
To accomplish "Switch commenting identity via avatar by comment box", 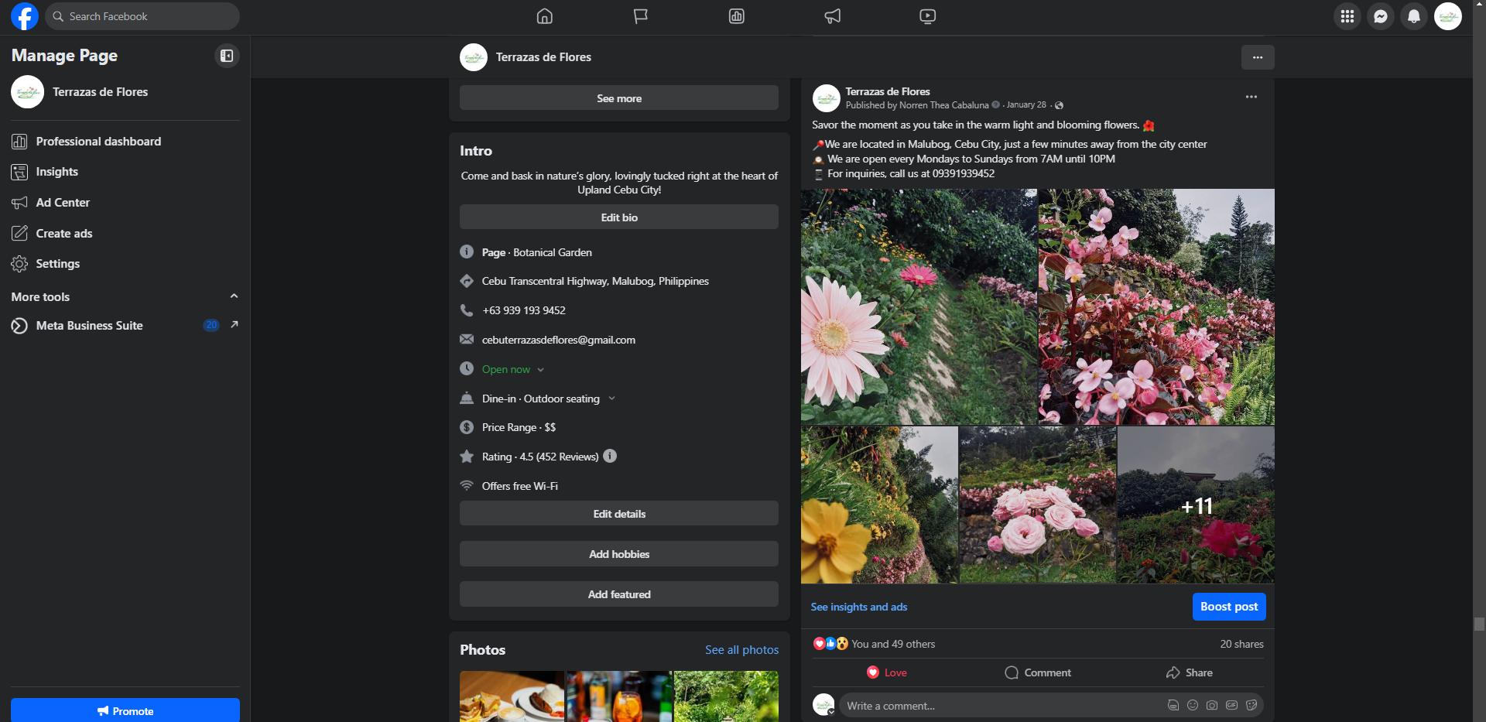I will pyautogui.click(x=823, y=704).
